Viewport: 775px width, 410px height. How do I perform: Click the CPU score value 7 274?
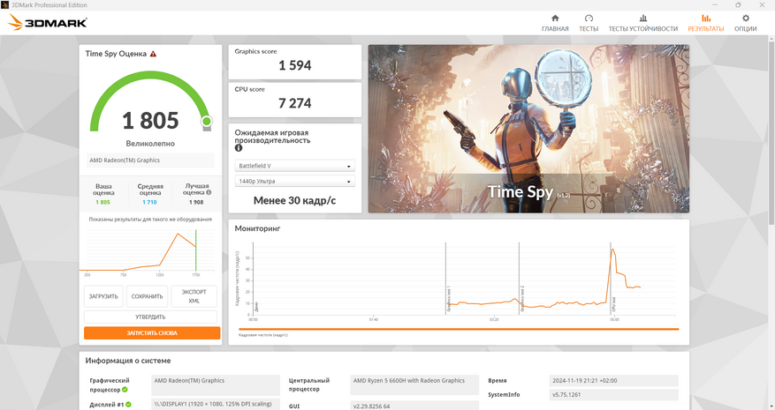pyautogui.click(x=294, y=103)
